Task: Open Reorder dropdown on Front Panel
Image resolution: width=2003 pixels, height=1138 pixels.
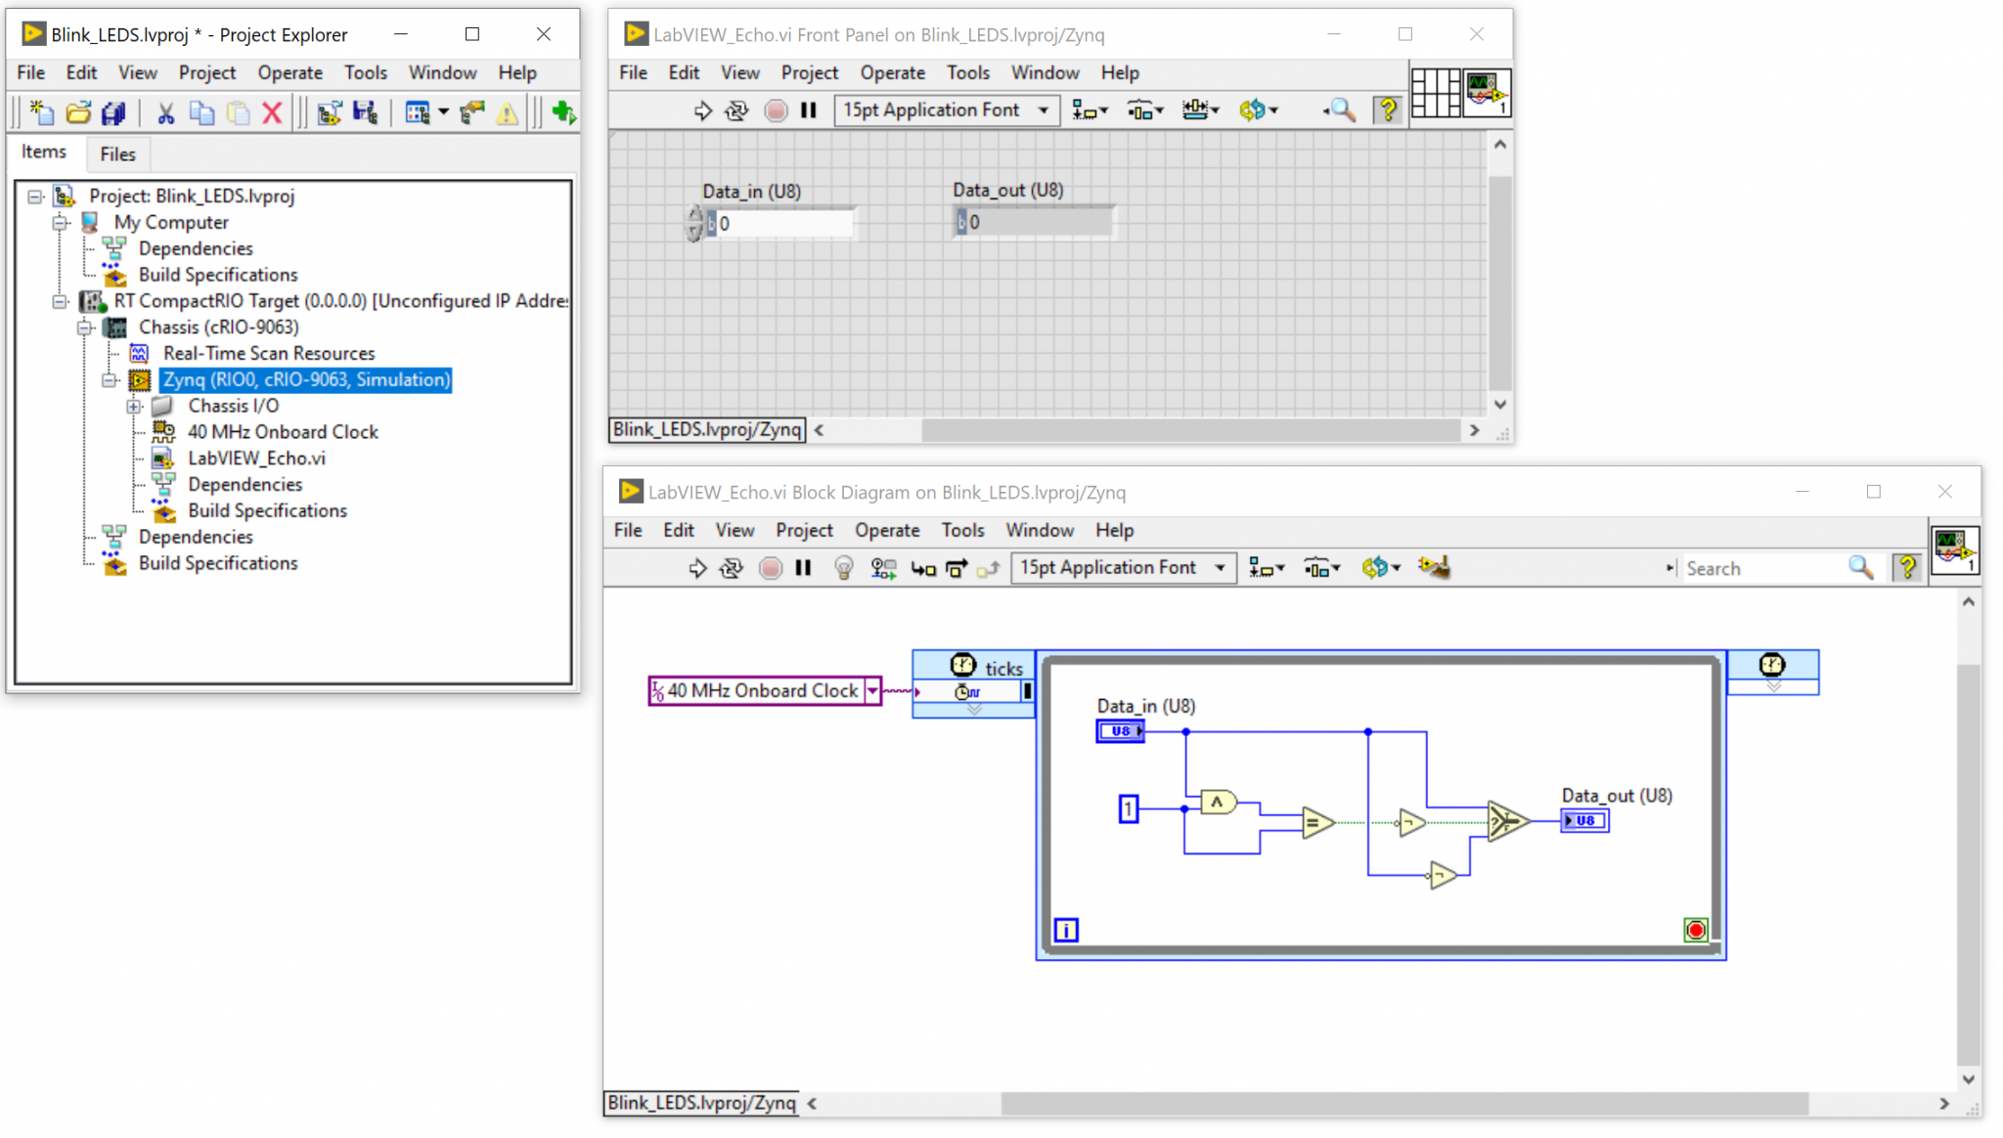Action: pyautogui.click(x=1259, y=110)
